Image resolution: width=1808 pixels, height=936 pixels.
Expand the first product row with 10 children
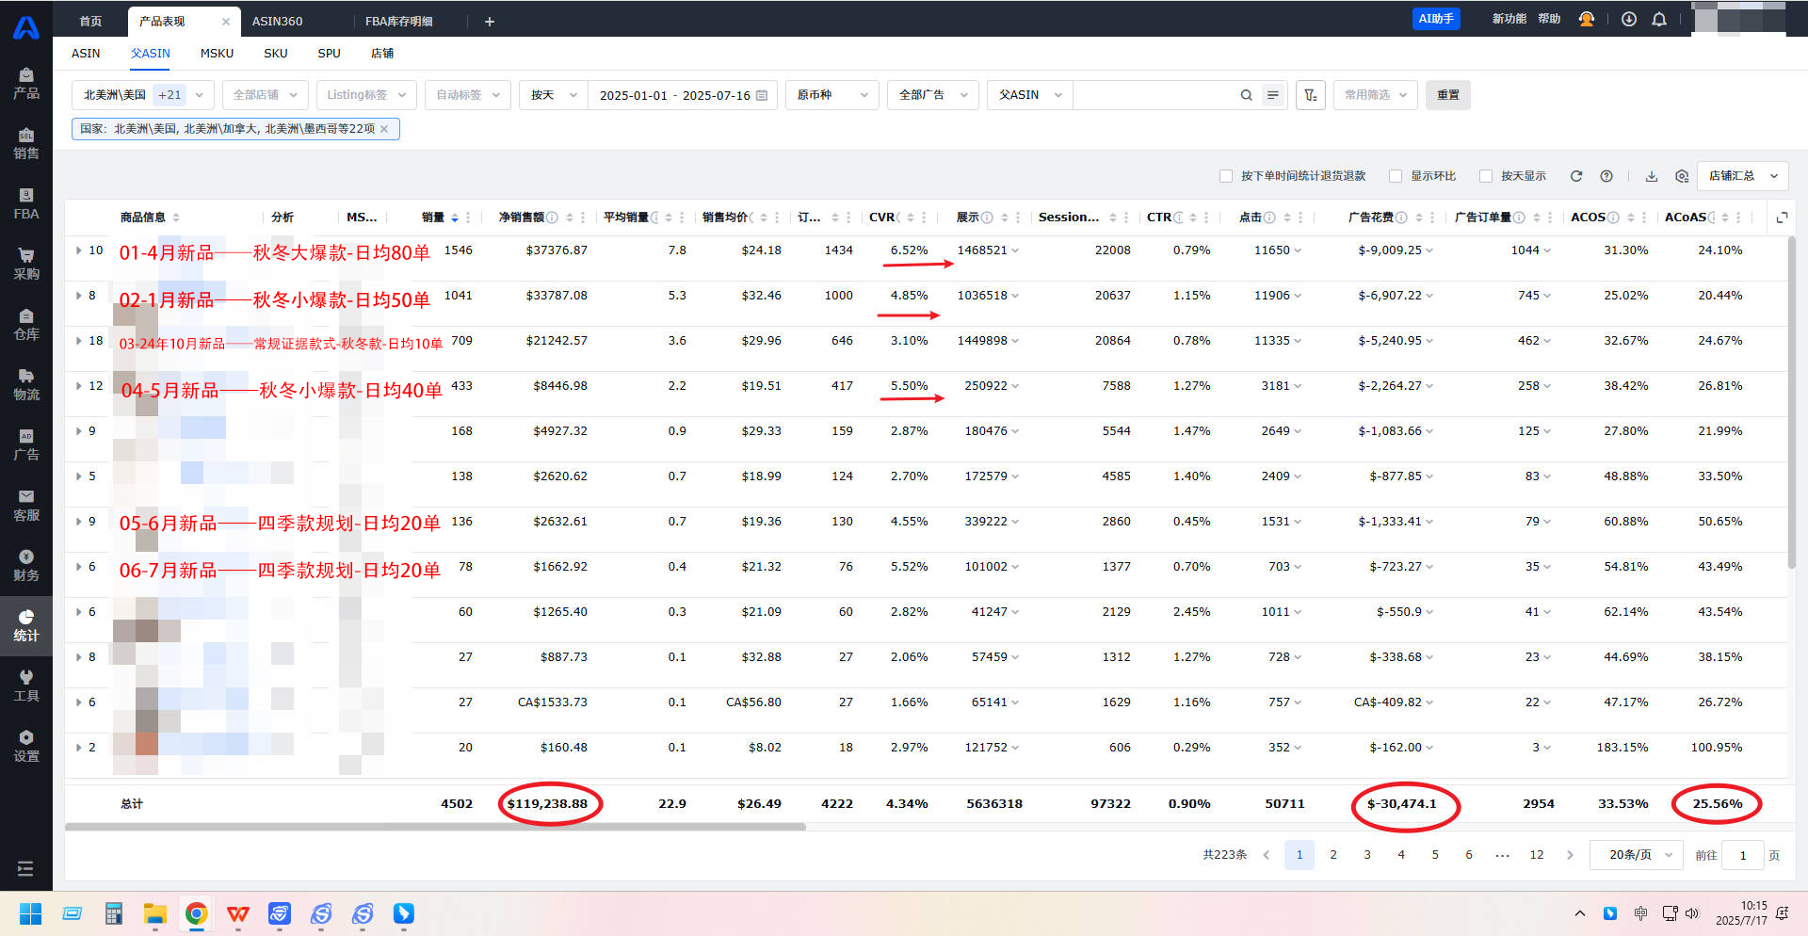[79, 250]
